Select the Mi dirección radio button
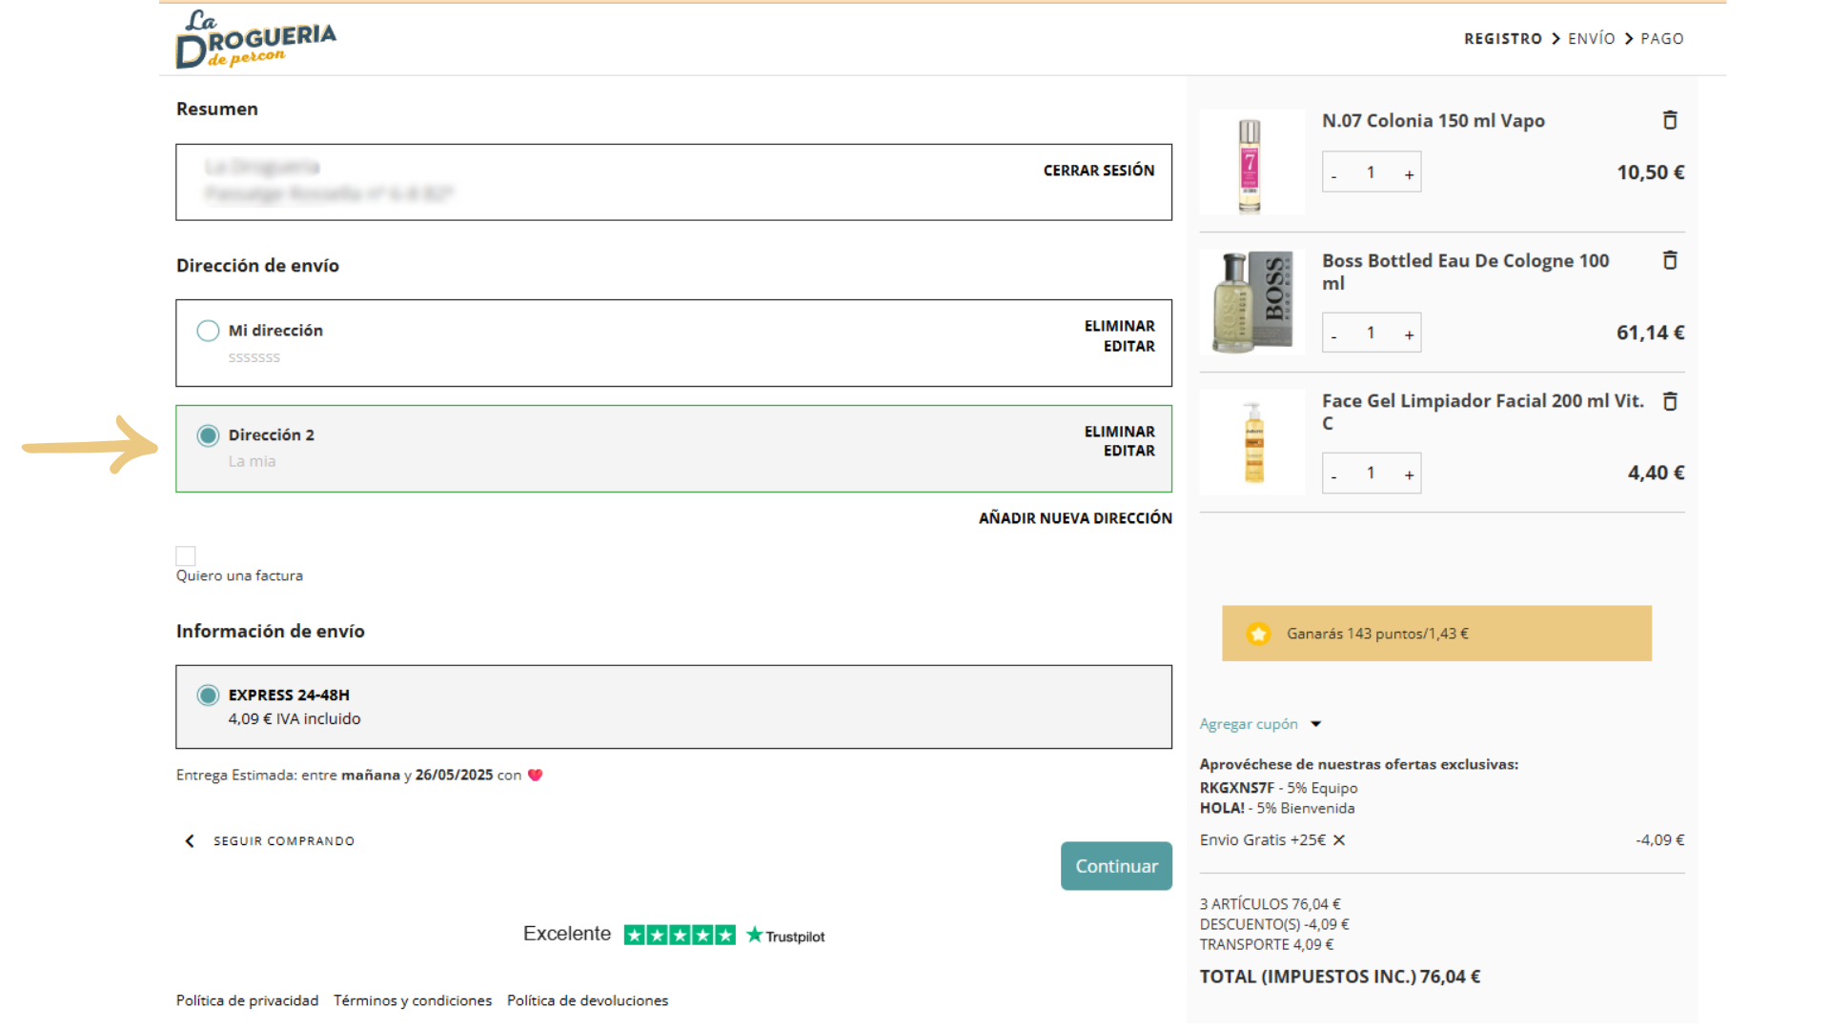1830x1029 pixels. 208,331
